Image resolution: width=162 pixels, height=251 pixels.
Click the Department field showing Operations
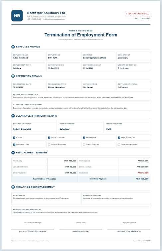[x=133, y=56]
